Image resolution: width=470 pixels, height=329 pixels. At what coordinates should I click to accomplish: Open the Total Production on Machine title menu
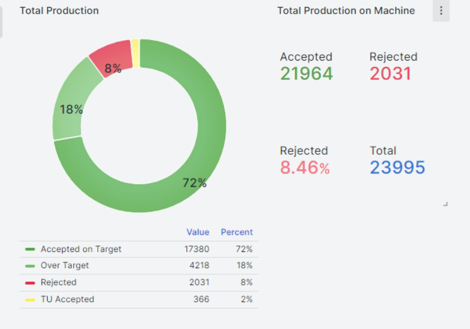coord(346,11)
